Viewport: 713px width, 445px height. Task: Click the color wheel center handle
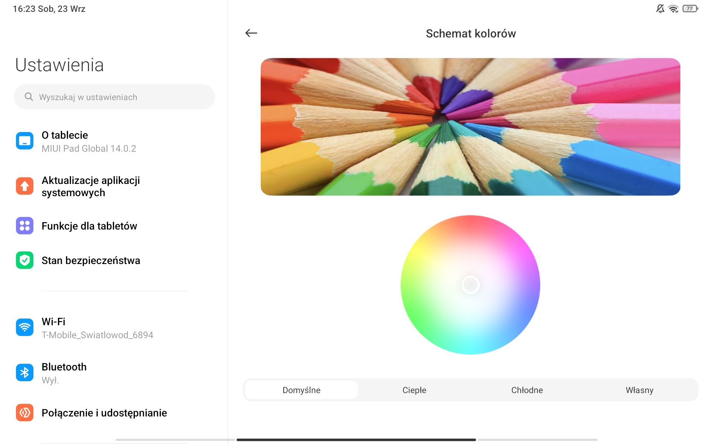(471, 285)
